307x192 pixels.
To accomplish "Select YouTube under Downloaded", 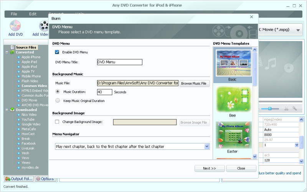I will (x=28, y=120).
